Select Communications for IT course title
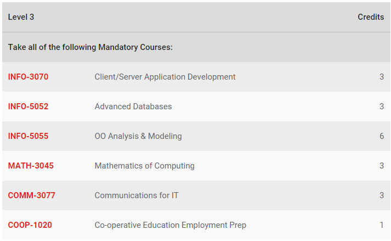391x241 pixels. (137, 195)
